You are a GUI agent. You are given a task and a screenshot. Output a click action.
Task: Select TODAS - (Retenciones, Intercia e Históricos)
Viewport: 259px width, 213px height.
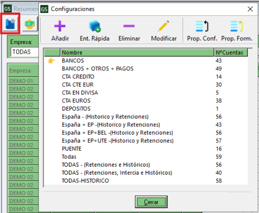(146, 173)
